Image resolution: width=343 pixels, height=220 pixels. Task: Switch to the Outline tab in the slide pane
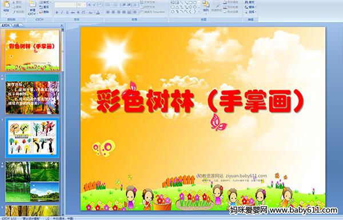tap(16, 25)
